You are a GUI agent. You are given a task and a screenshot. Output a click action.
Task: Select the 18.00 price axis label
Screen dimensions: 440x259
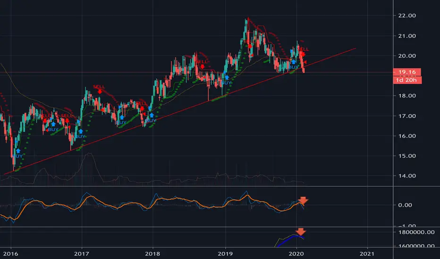(407, 96)
